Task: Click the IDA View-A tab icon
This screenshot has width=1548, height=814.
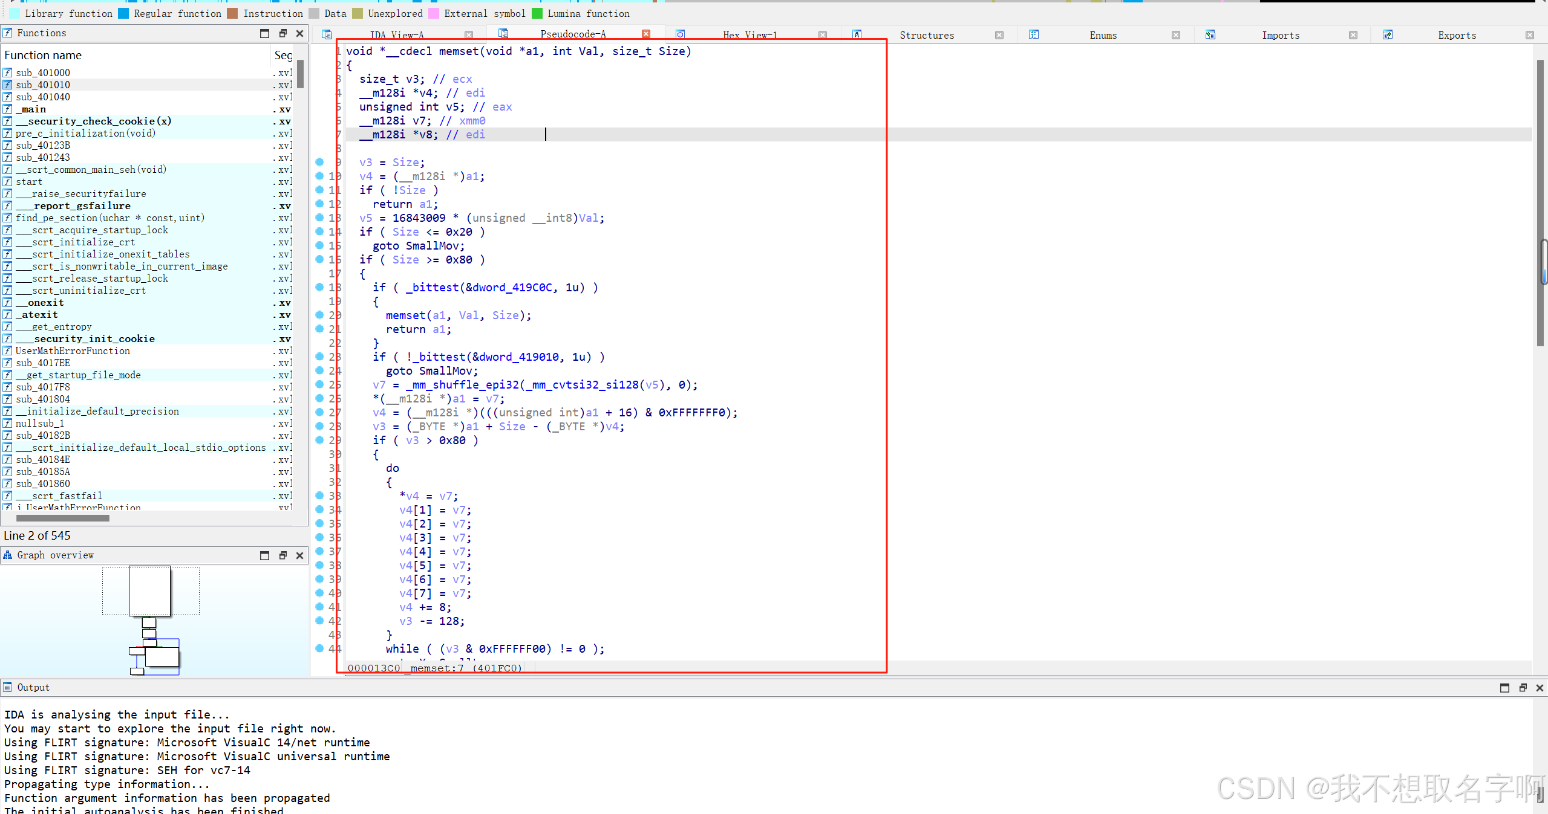Action: tap(325, 34)
